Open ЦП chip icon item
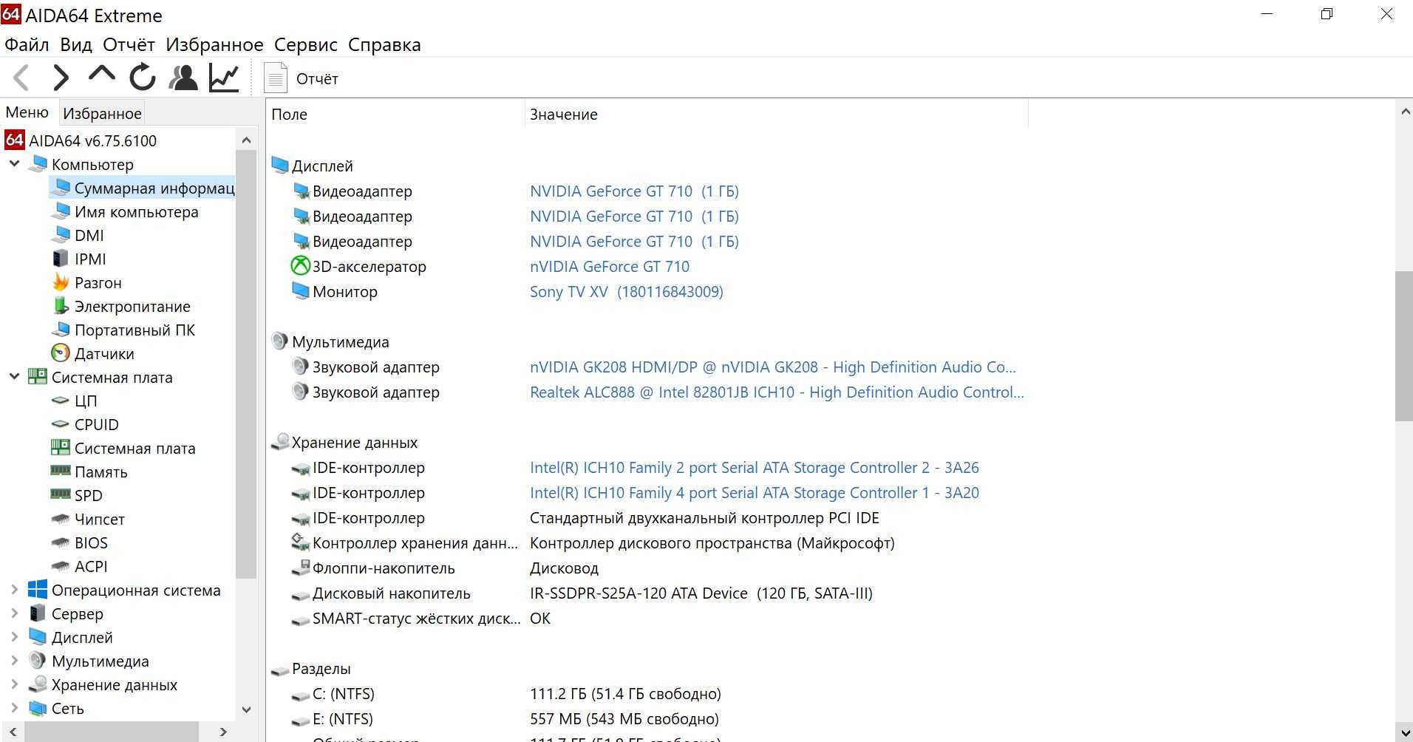The image size is (1413, 742). coord(61,400)
